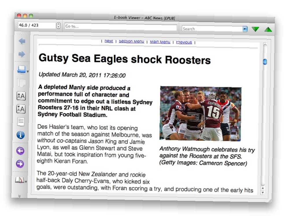Open the Table of Contents icon
The width and height of the screenshot is (289, 216).
click(21, 122)
